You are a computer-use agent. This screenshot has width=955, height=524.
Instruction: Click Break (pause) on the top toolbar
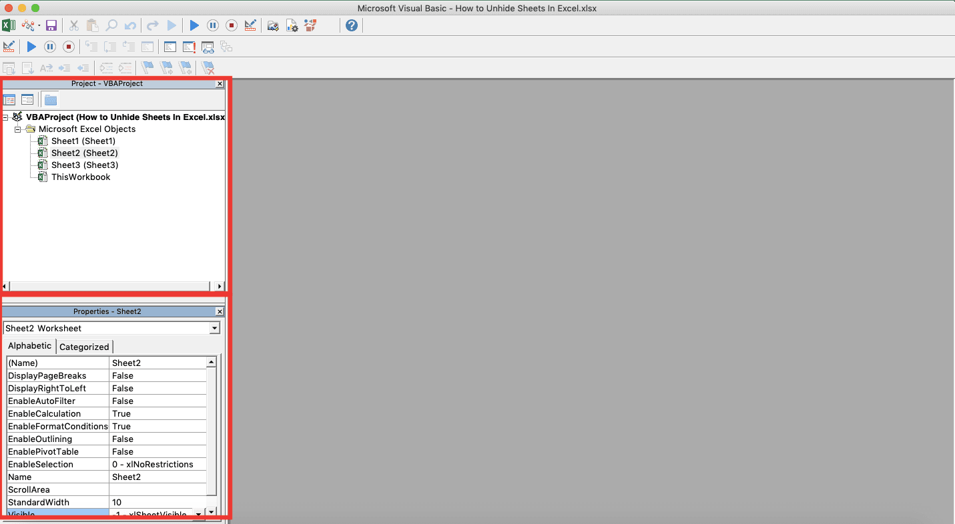[x=213, y=25]
